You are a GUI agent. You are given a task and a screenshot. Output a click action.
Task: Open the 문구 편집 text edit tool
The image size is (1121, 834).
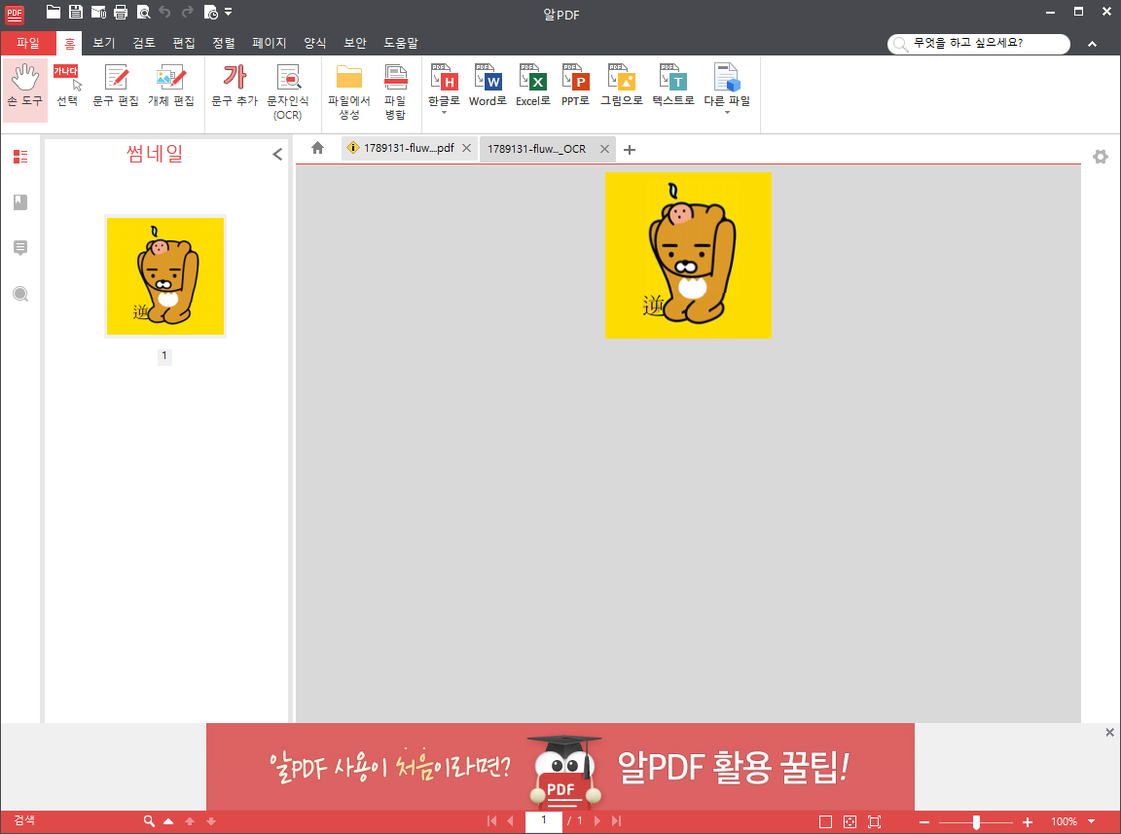coord(116,86)
